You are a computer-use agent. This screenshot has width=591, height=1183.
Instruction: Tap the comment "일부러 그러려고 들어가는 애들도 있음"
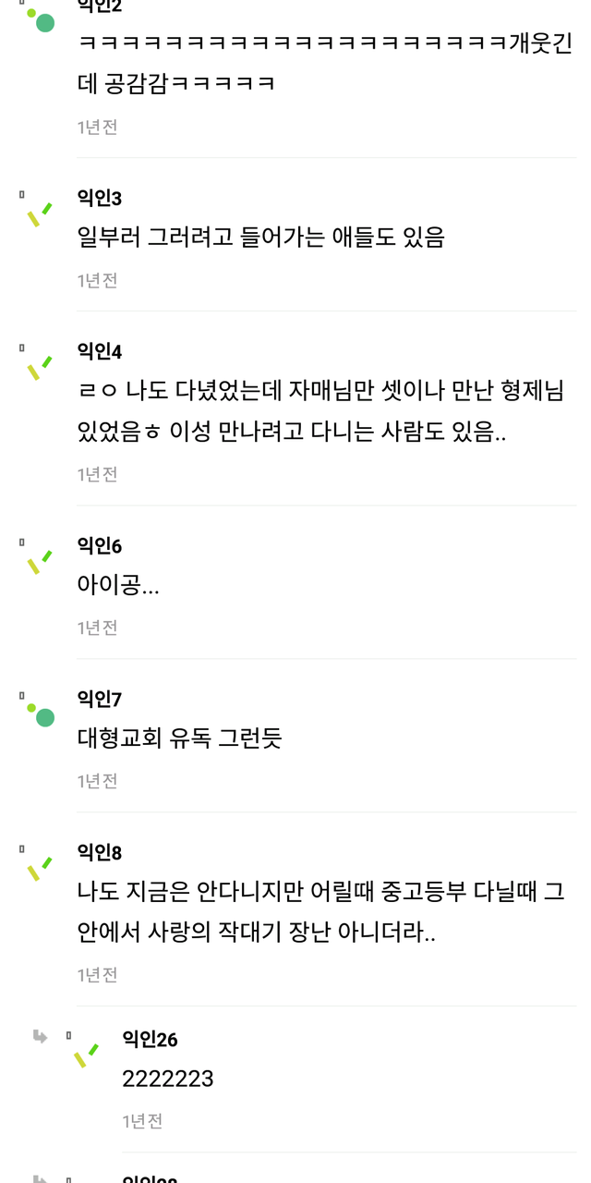coord(261,238)
